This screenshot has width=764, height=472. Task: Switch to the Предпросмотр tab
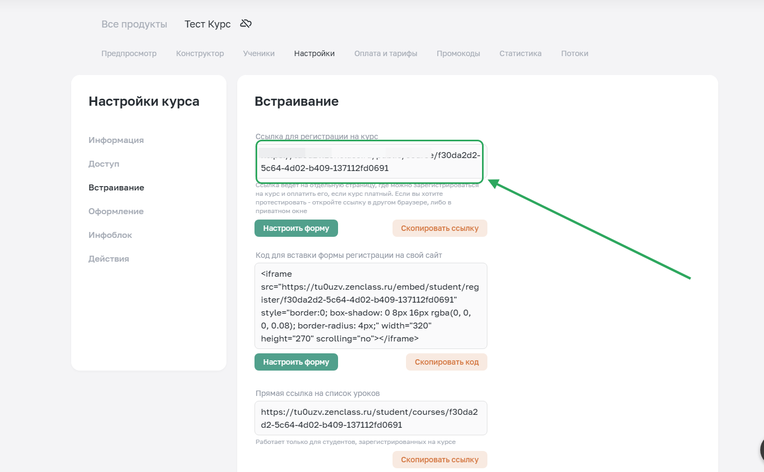click(x=129, y=53)
